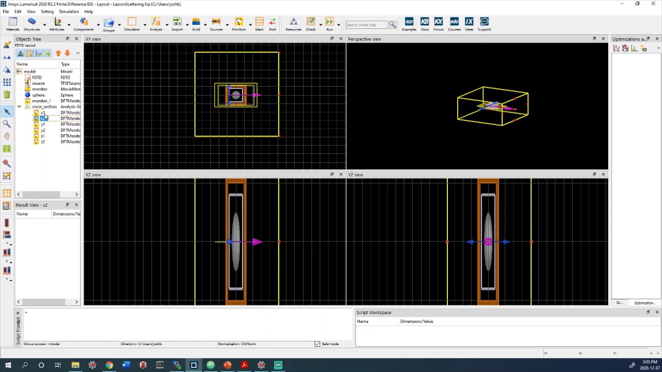The width and height of the screenshot is (662, 372).
Task: Open the Edit menu
Action: pos(18,11)
